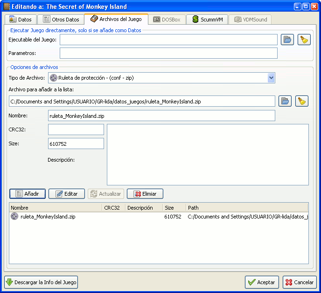Clear the archive file path with broom
This screenshot has height=293, width=321.
tap(302, 101)
